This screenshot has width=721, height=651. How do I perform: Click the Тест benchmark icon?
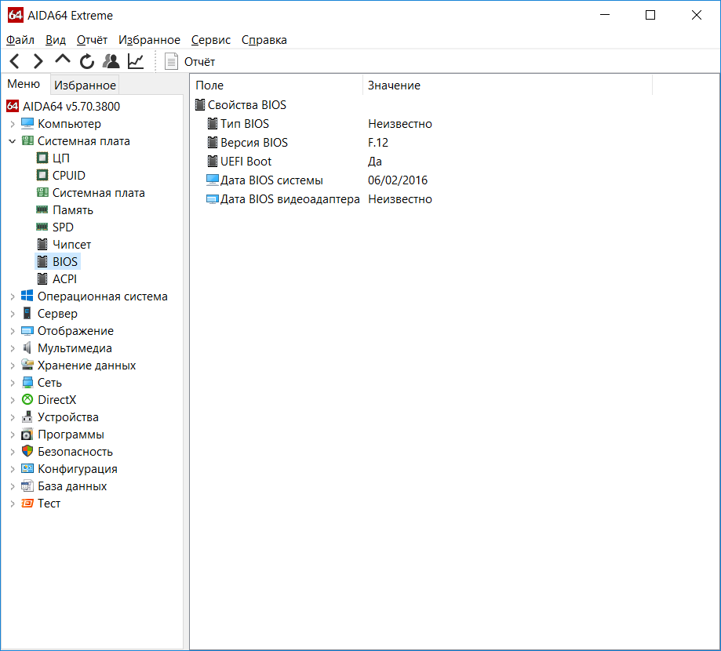[x=27, y=504]
